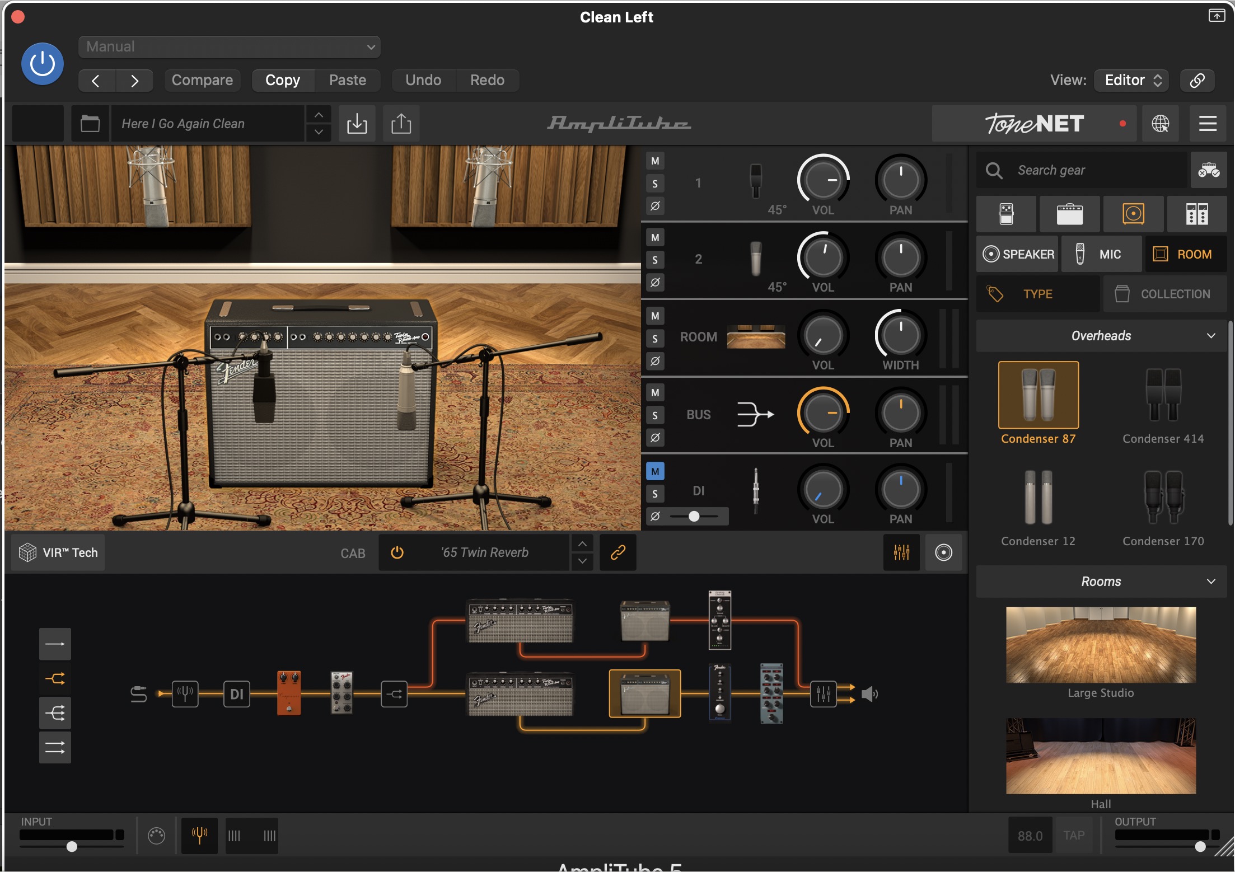Switch to the ROOM tab
Screen dimensions: 1235x872
tap(1186, 254)
